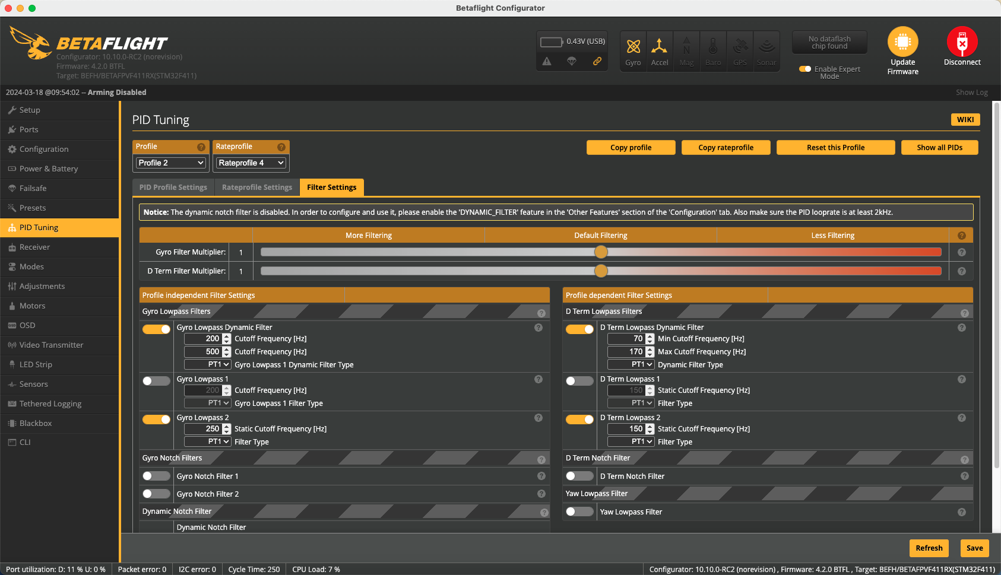
Task: Disable Gyro Lowpass 2 switch
Action: [156, 420]
